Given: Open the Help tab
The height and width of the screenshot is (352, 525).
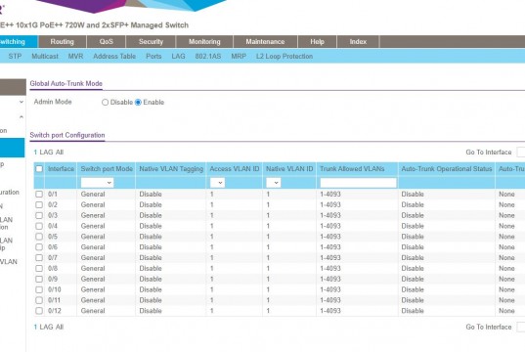Looking at the screenshot, I should coord(317,42).
